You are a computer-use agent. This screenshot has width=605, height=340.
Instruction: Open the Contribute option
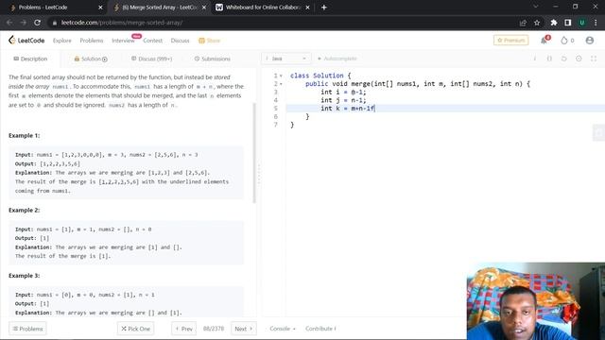320,329
